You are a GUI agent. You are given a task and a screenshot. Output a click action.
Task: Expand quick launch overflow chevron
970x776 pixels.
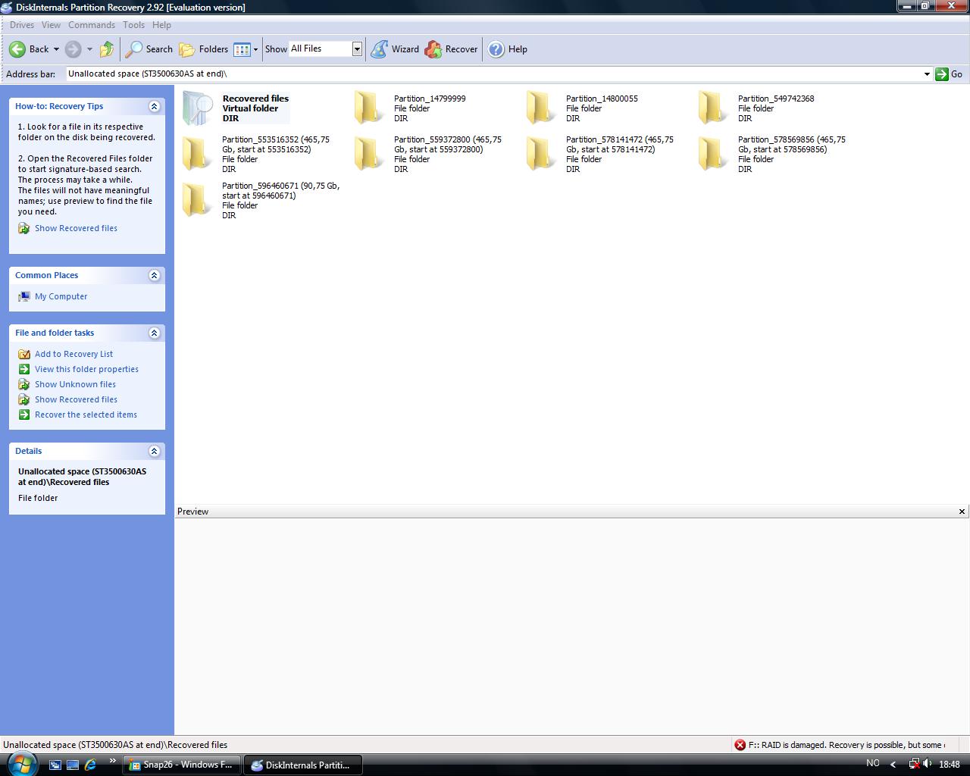[112, 761]
